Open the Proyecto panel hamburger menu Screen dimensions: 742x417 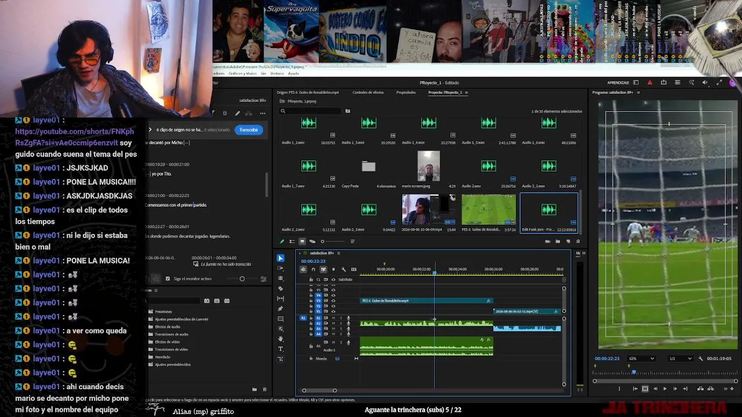[x=467, y=93]
